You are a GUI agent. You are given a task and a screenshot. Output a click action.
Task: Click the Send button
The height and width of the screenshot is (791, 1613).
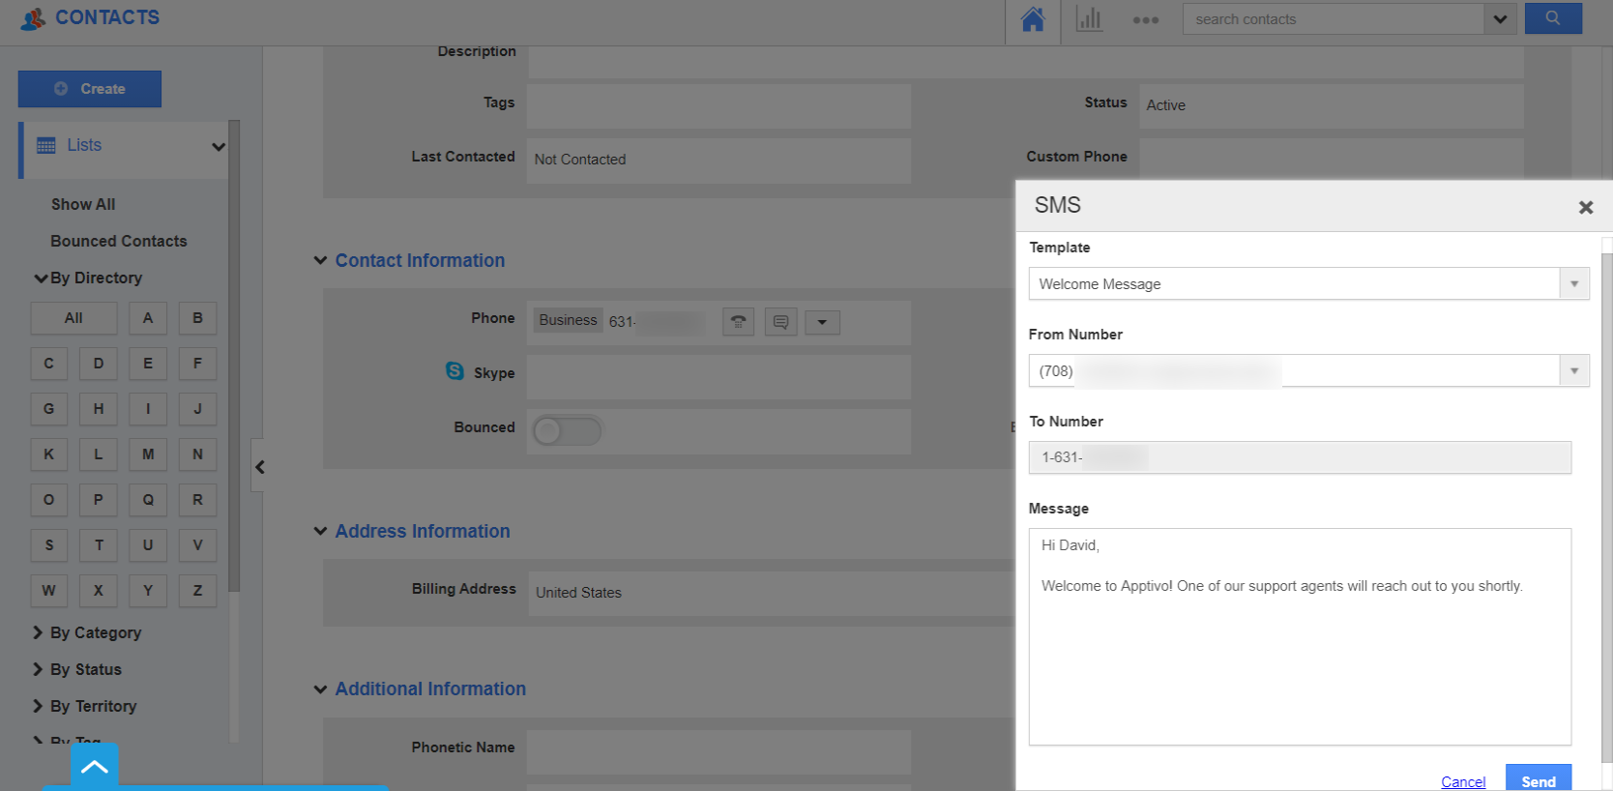(1538, 780)
